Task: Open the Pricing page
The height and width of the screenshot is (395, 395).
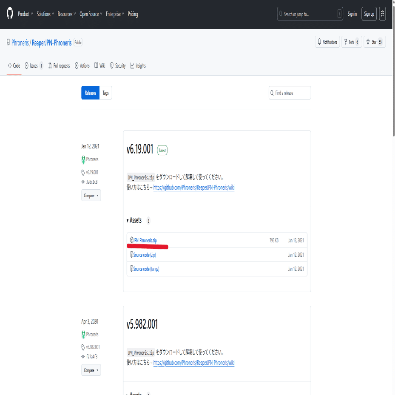Action: point(133,14)
